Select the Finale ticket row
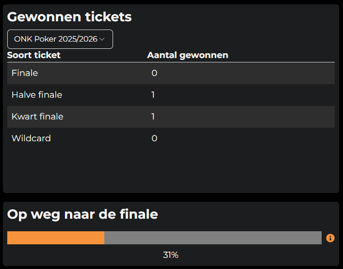The height and width of the screenshot is (269, 343). (x=171, y=74)
